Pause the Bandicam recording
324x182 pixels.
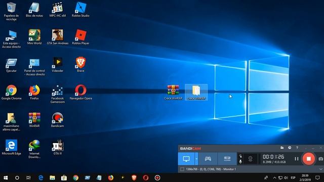click(x=297, y=159)
